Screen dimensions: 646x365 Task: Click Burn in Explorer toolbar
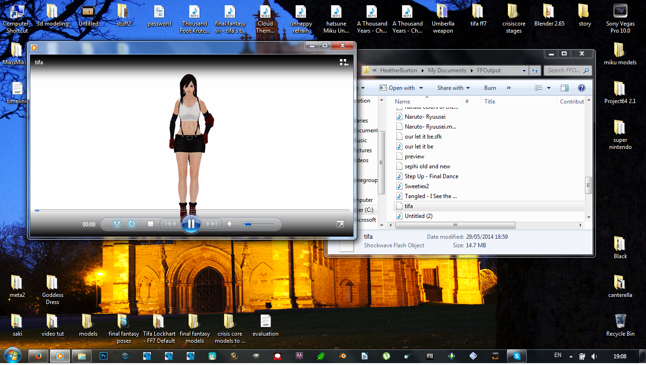coord(490,88)
